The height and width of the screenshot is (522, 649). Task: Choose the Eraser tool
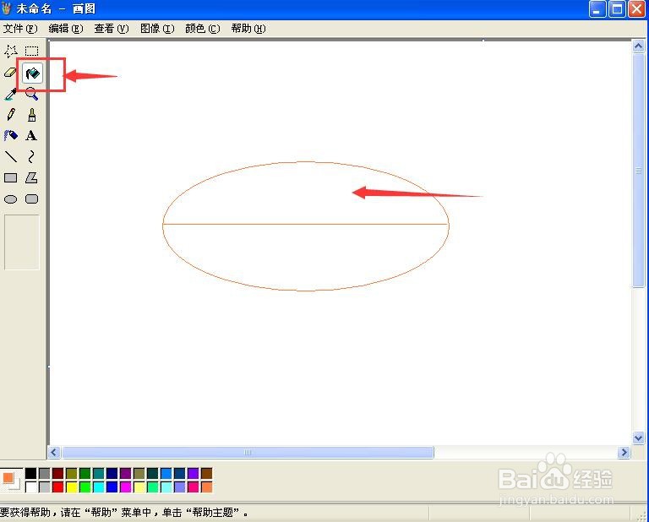coord(11,73)
